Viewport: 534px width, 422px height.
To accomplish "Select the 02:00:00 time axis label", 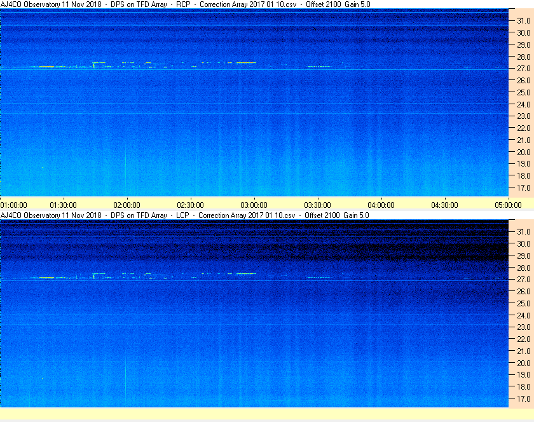I will (x=127, y=205).
